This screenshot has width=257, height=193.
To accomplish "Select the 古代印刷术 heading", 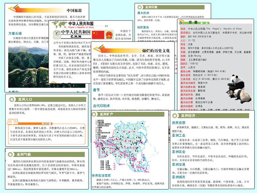I will click(x=101, y=106).
